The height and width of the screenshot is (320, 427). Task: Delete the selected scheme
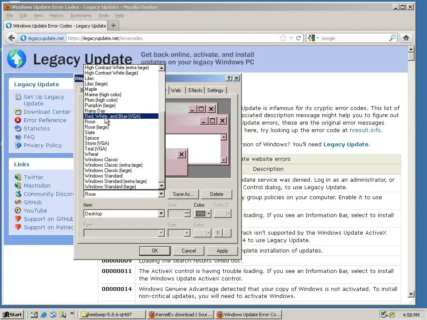[216, 194]
